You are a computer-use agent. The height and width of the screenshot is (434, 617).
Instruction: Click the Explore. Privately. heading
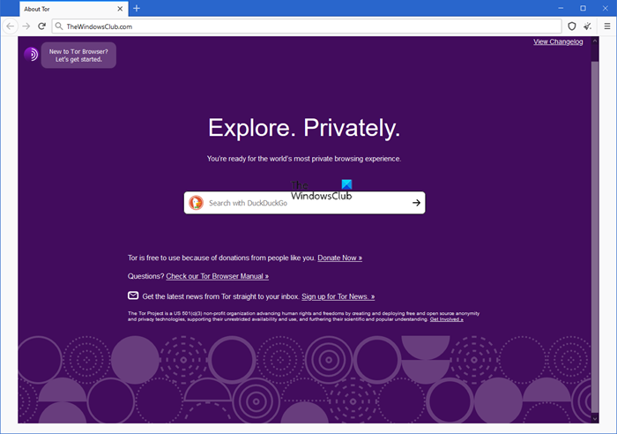point(304,128)
